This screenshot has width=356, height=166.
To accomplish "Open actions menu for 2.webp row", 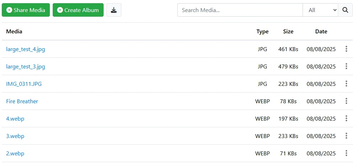I will click(346, 153).
